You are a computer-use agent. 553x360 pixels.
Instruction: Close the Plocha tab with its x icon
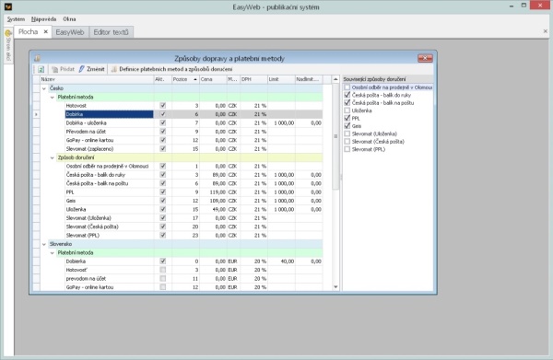46,31
